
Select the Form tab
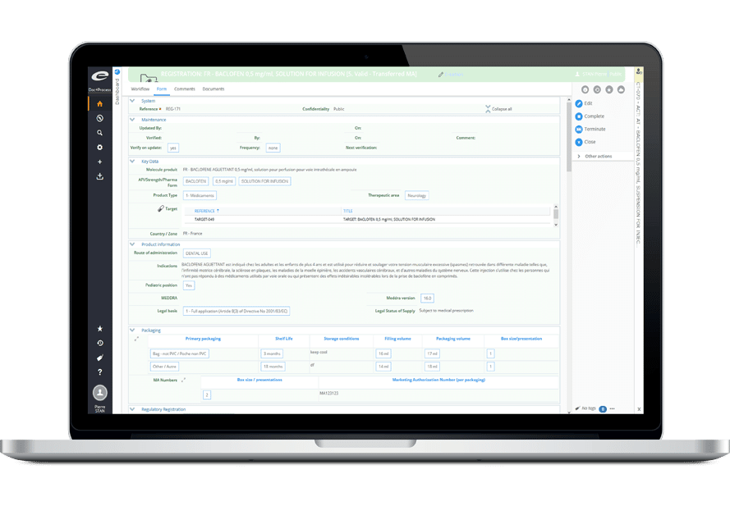162,89
